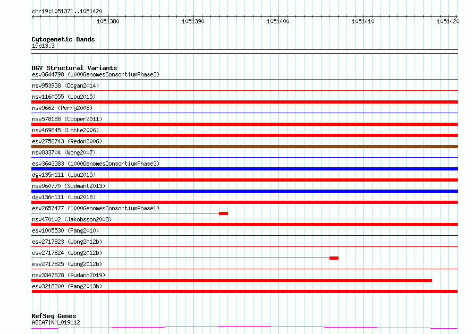This screenshot has height=334, width=473.
Task: Click the ruler's right arrow end
Action: click(457, 16)
